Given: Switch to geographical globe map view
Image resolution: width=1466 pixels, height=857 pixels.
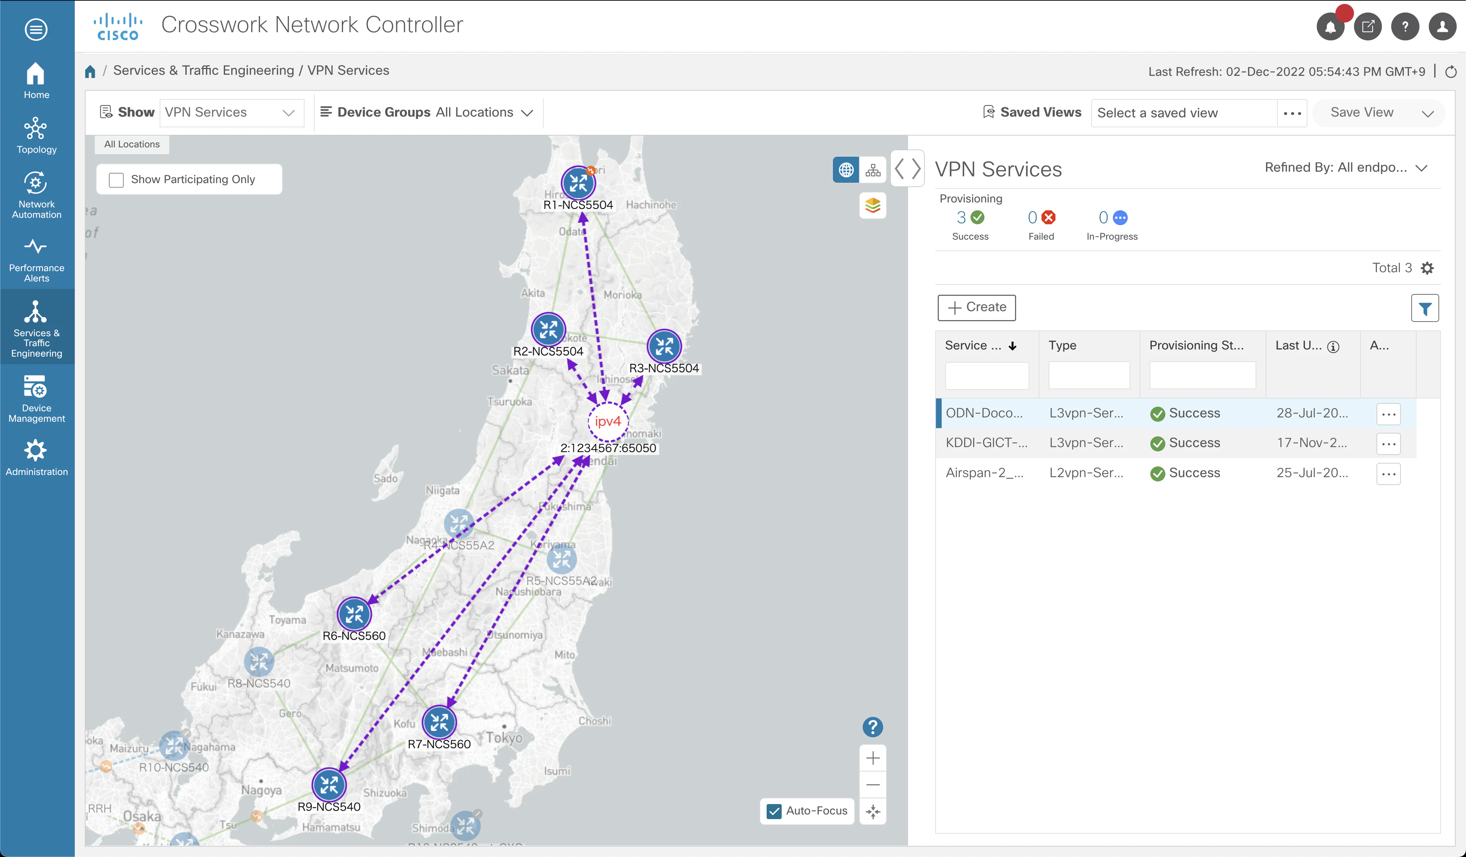Looking at the screenshot, I should point(846,170).
